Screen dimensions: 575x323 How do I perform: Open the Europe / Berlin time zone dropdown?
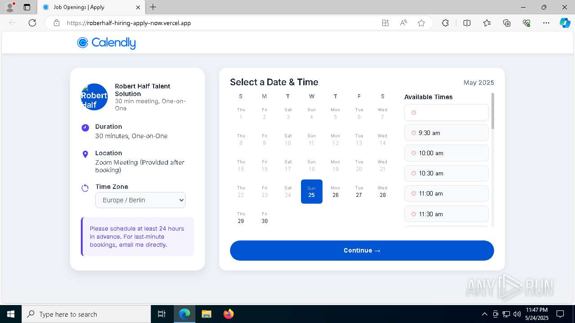pos(140,200)
